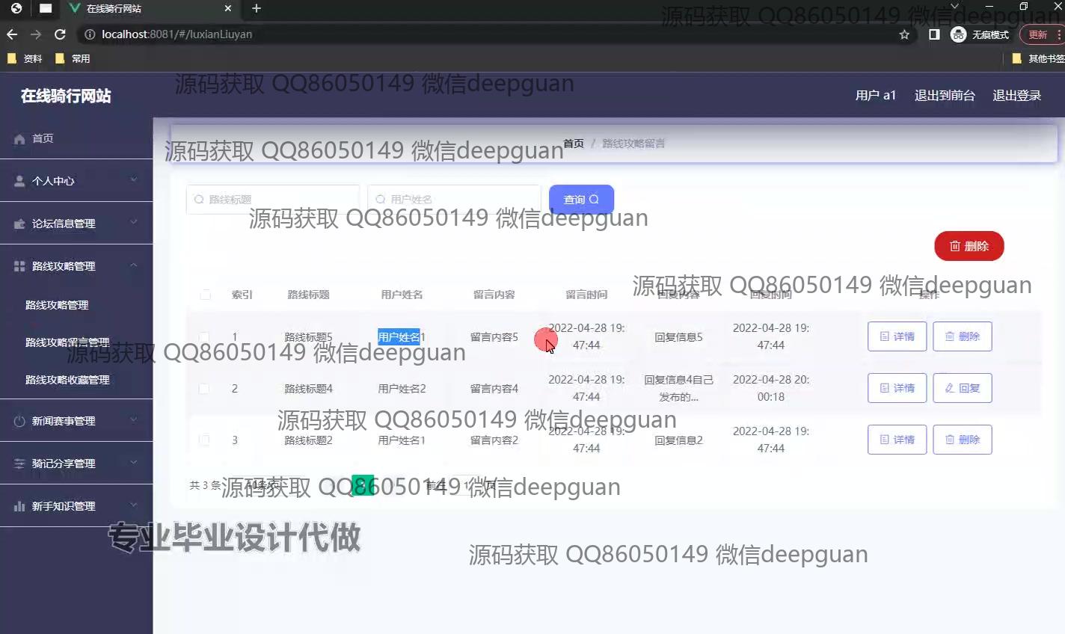
Task: Open the browser side panel icon
Action: point(934,34)
